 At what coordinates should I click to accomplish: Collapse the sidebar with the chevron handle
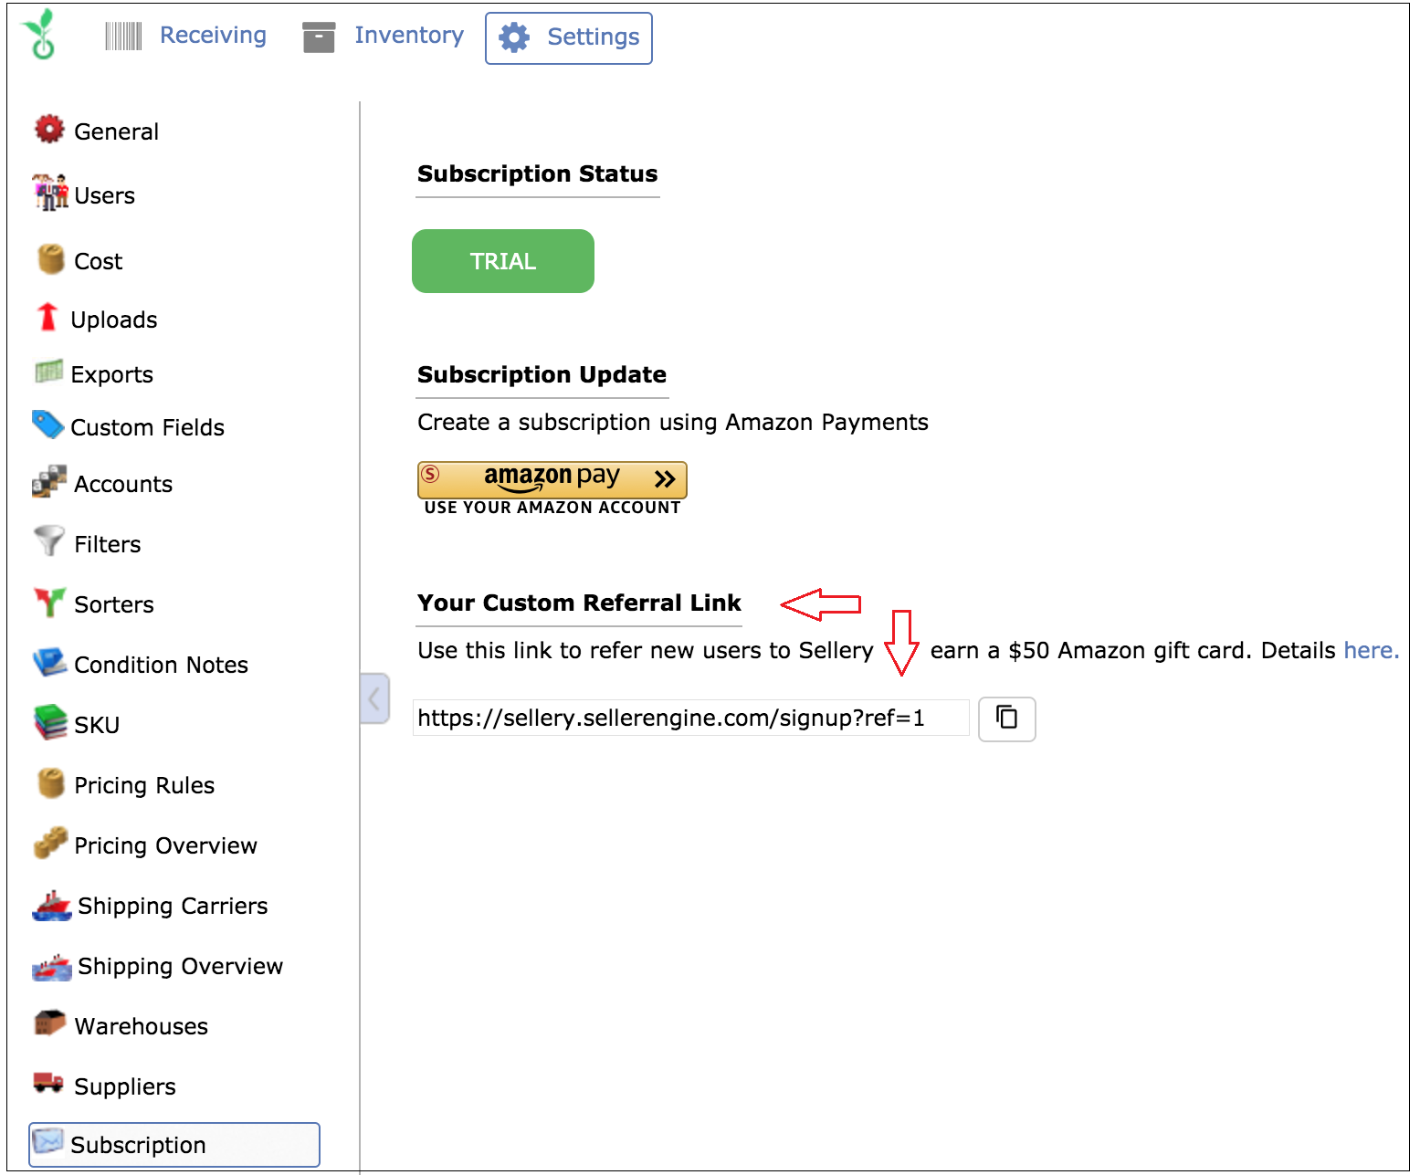(374, 699)
